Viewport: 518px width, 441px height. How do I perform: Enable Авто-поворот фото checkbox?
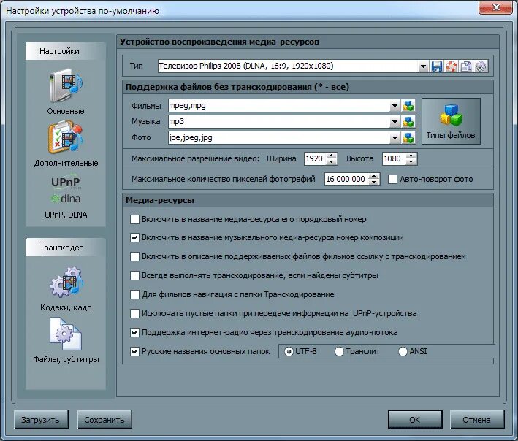(393, 179)
